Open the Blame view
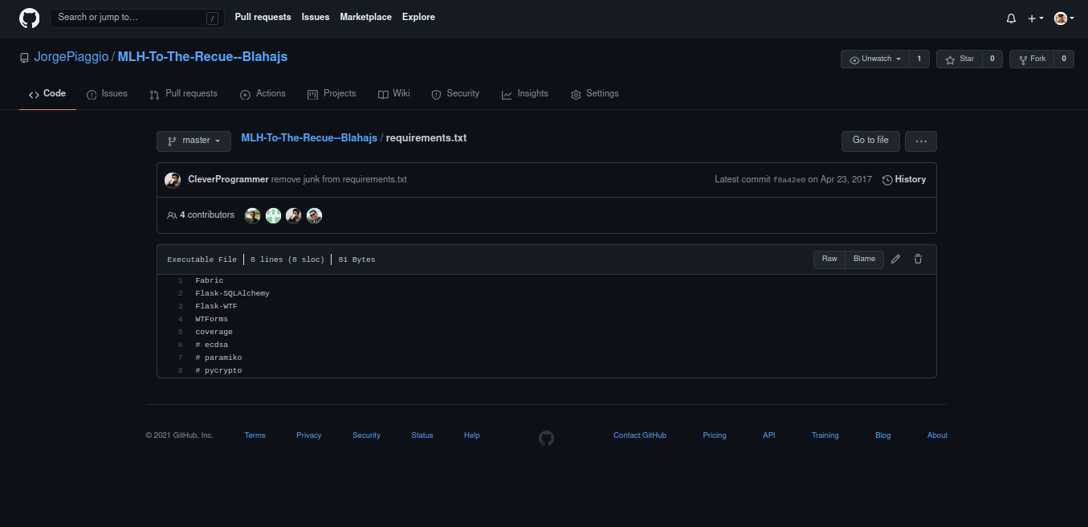Viewport: 1088px width, 527px height. click(865, 259)
